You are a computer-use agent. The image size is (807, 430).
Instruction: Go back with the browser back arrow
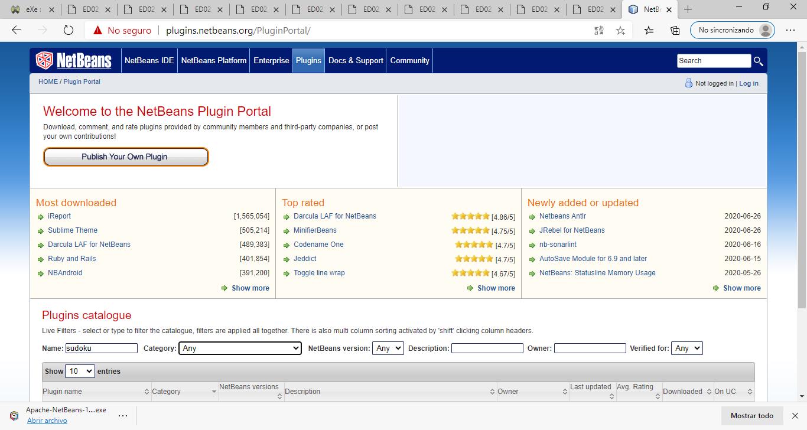point(17,30)
